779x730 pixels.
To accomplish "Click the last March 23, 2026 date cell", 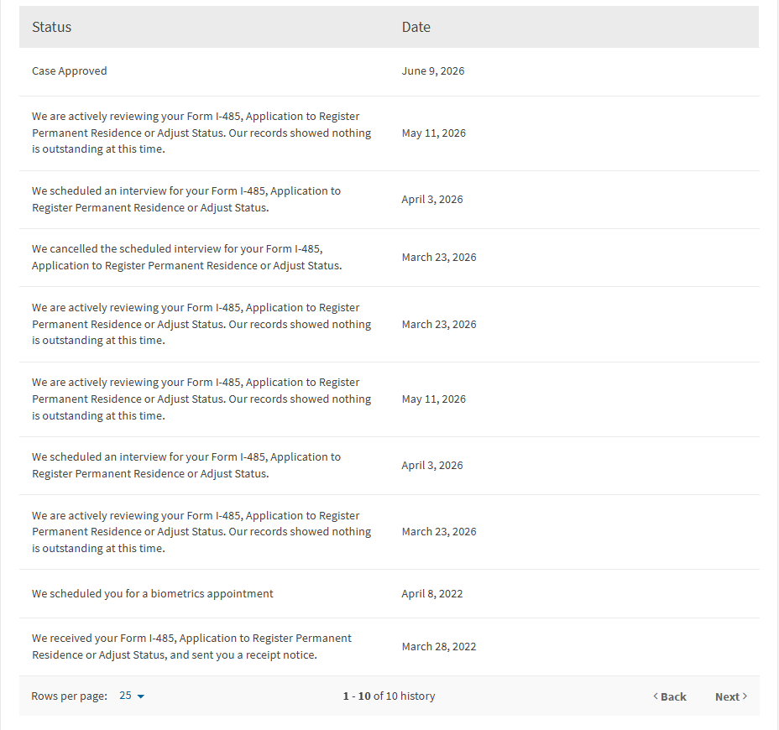I will click(439, 531).
